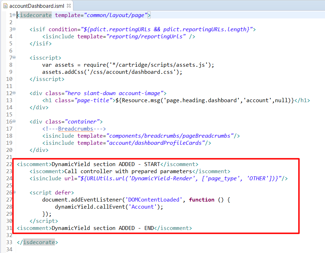Click the script defer tag

tap(52, 193)
